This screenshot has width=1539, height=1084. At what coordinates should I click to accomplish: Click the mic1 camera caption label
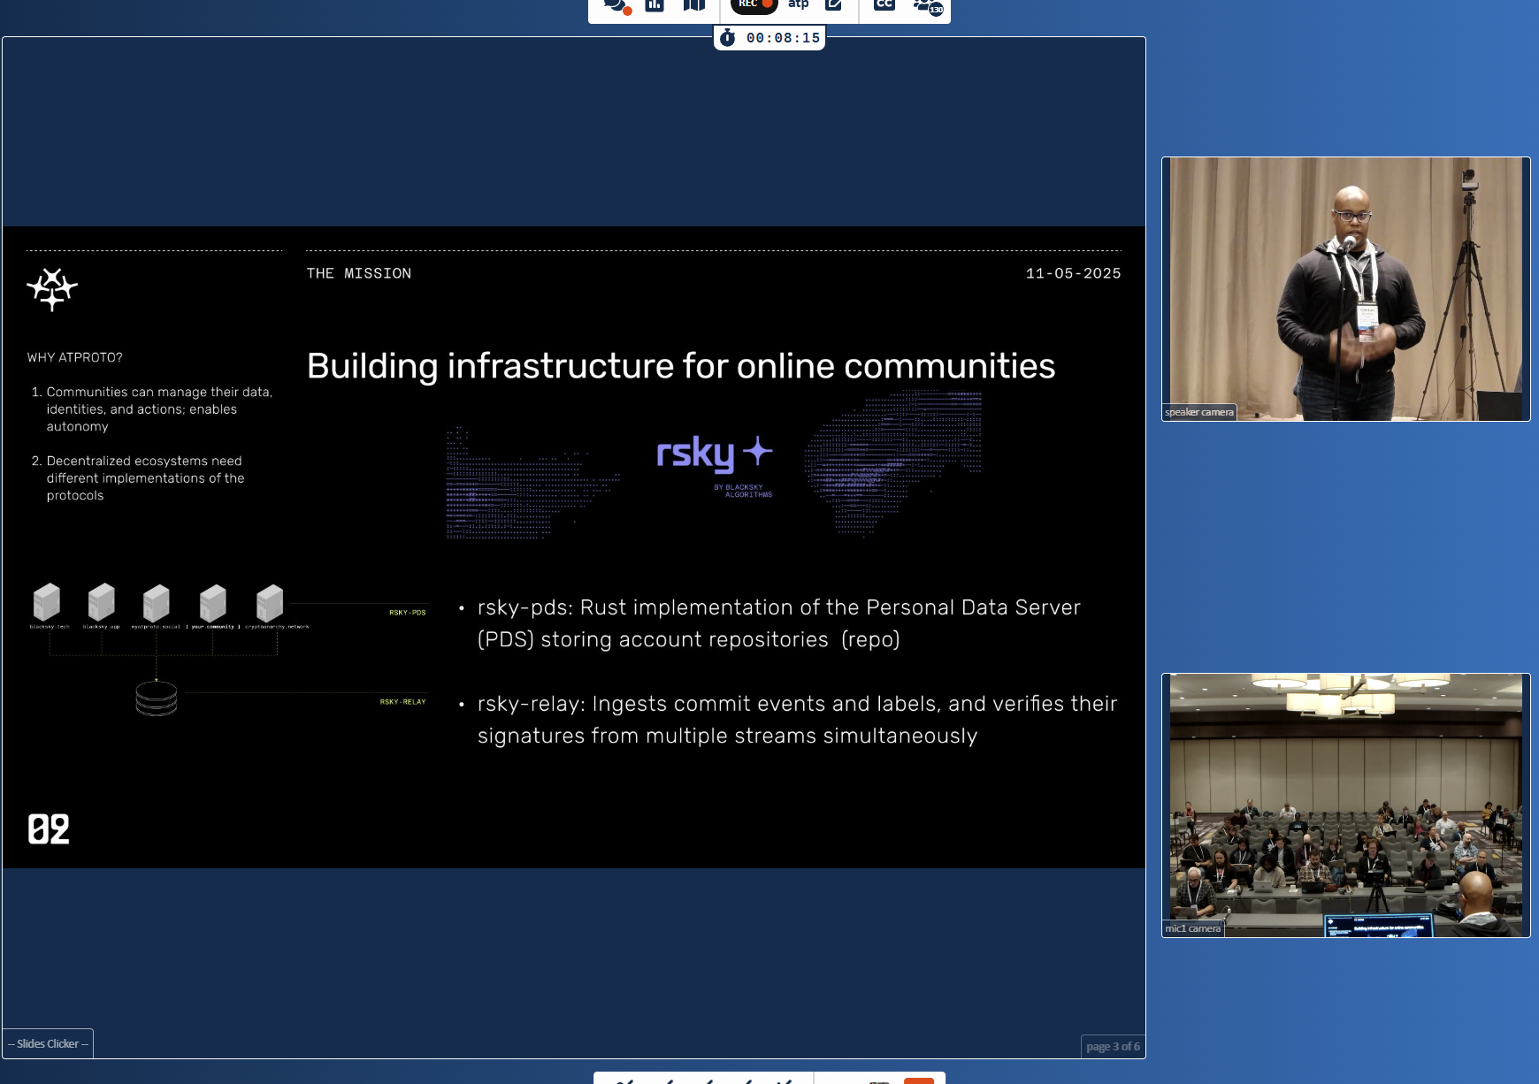(1192, 928)
